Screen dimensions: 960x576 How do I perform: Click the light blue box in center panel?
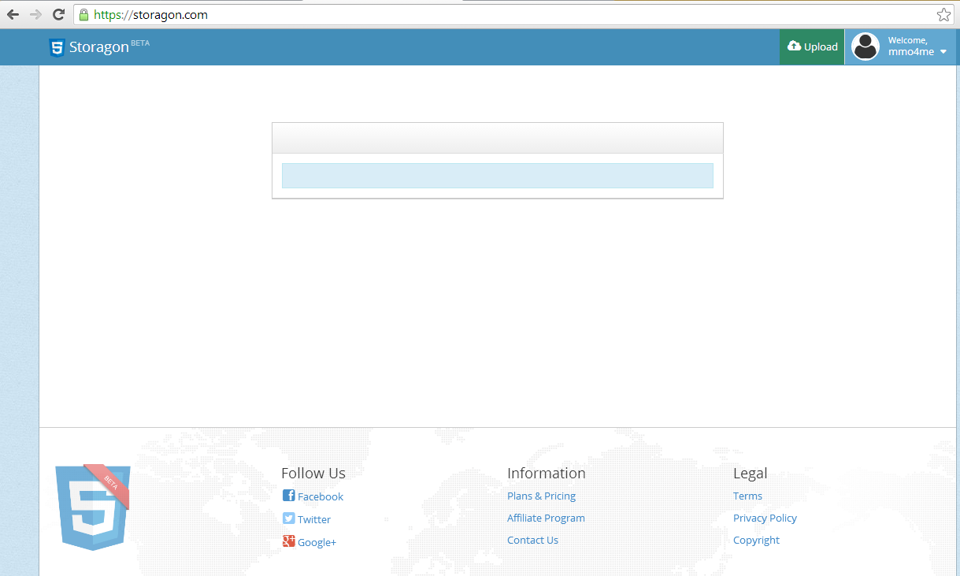click(498, 176)
